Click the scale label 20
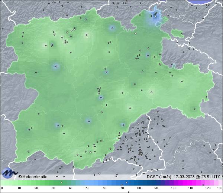Image resolution: width=223 pixels, height=193 pixels. 36,188
